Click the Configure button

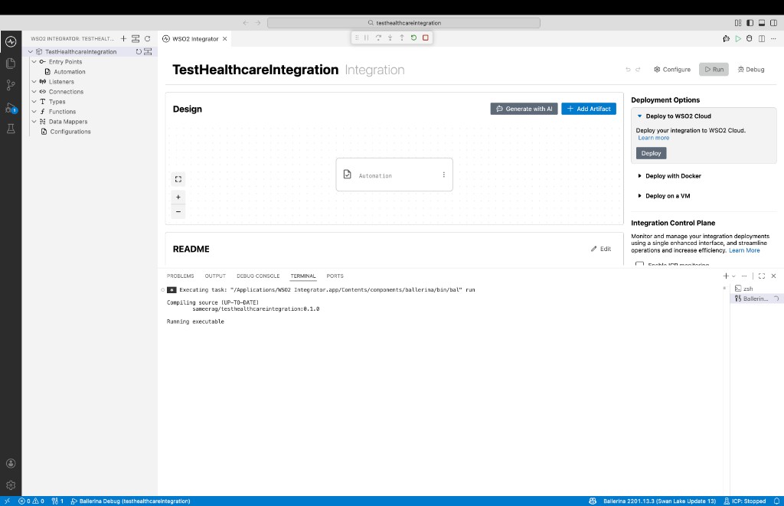tap(672, 70)
